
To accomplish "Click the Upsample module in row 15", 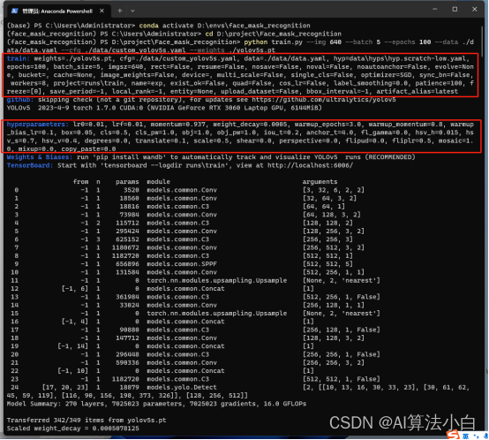I will click(217, 314).
